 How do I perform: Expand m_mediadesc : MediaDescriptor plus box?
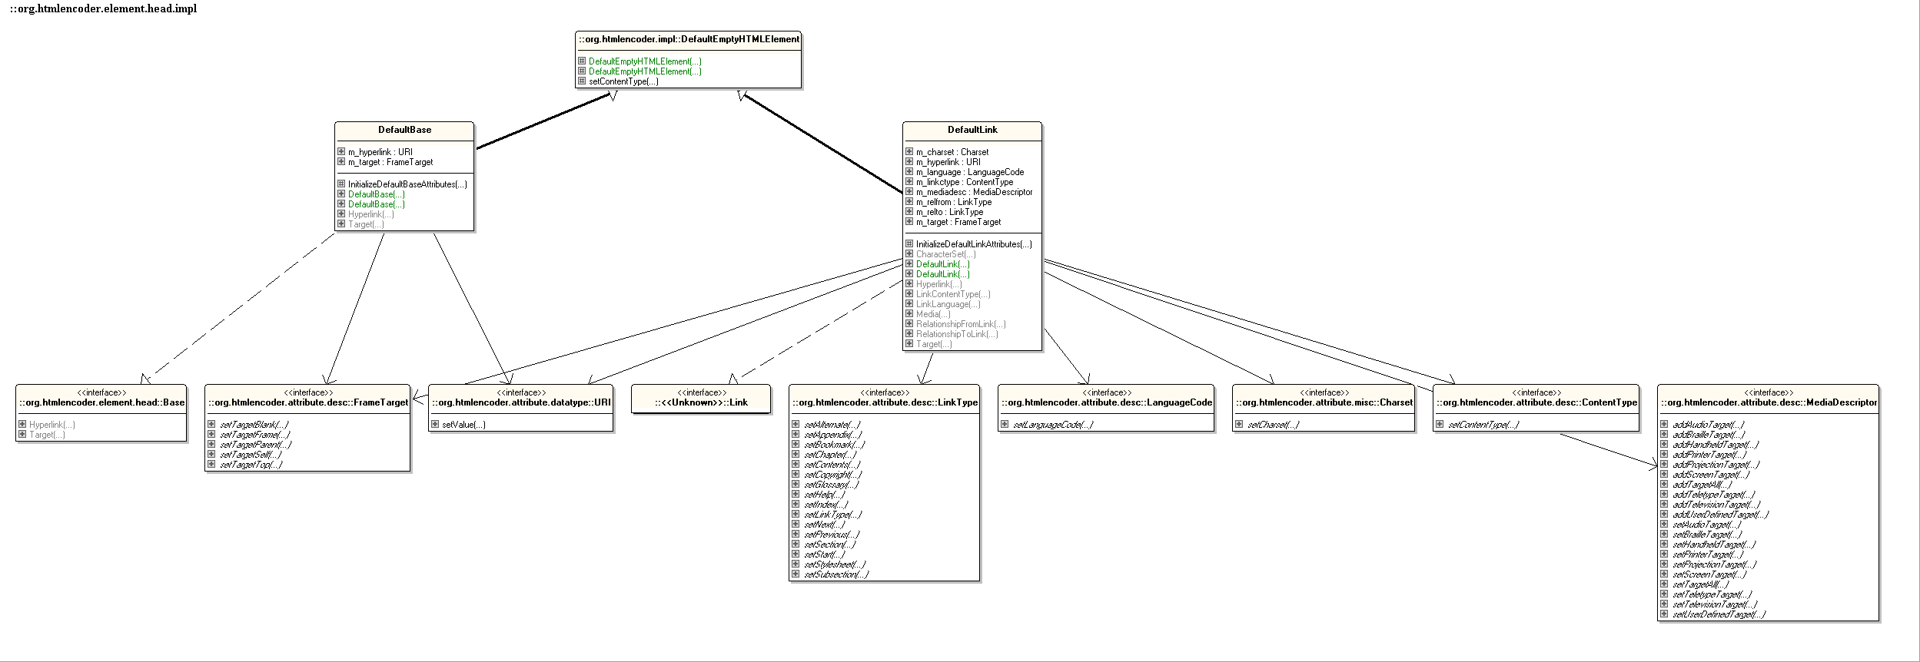(909, 192)
